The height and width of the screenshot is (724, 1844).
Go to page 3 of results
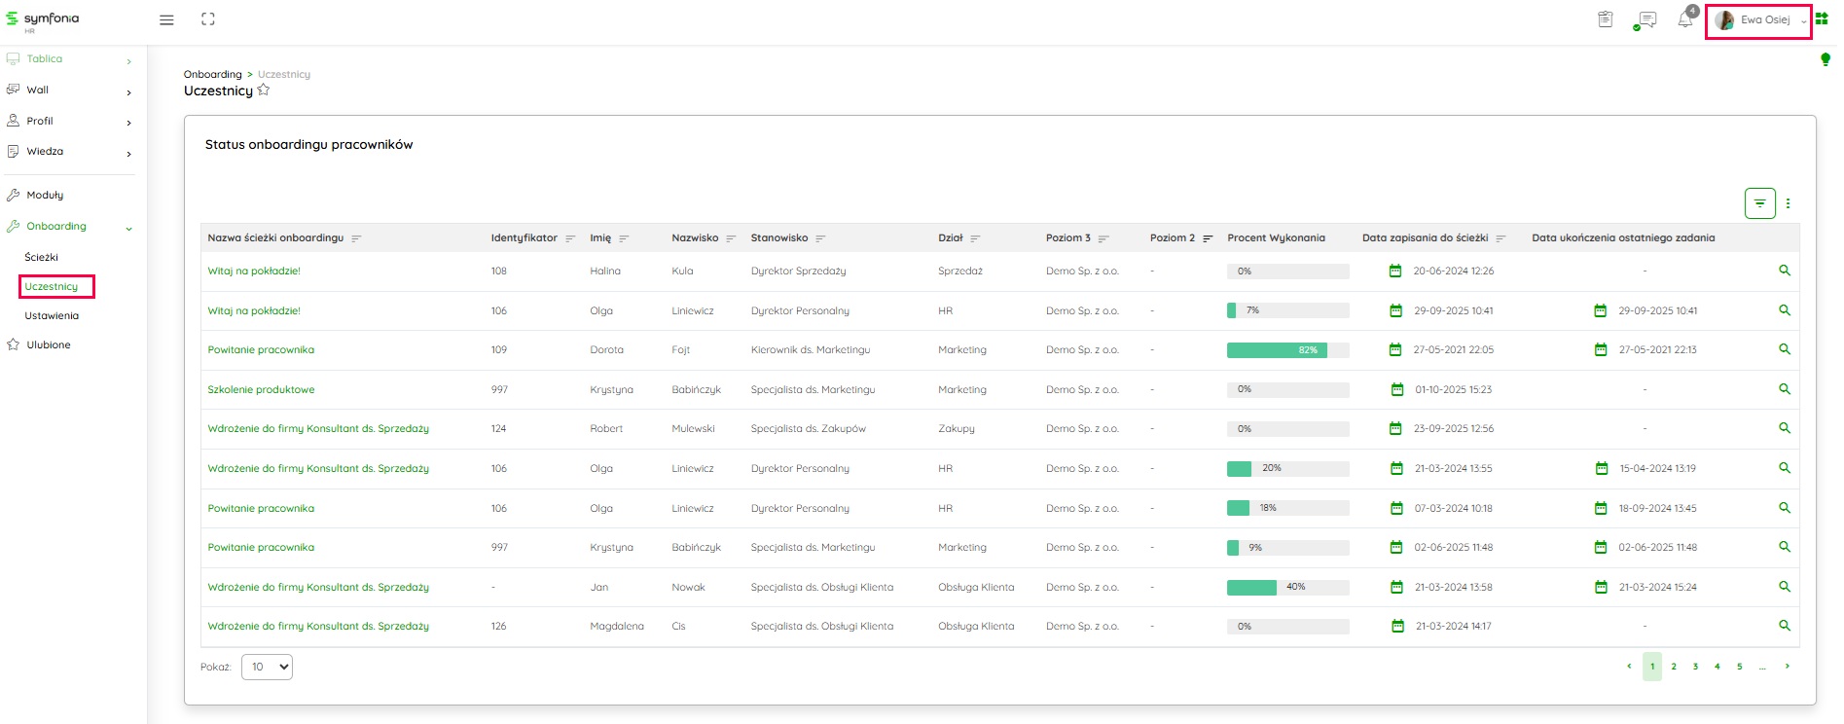click(1695, 667)
